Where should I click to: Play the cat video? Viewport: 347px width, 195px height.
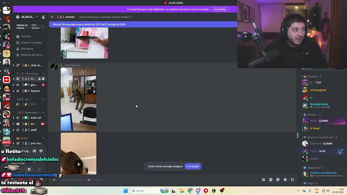tap(79, 164)
